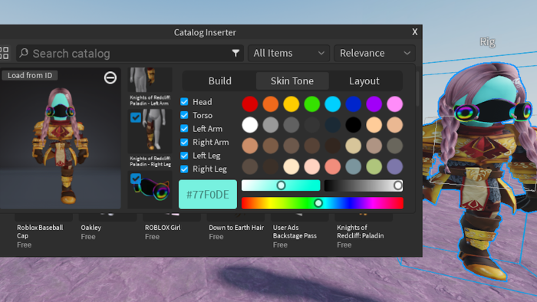This screenshot has width=537, height=302.
Task: Pick the bright green swatch
Action: (312, 104)
